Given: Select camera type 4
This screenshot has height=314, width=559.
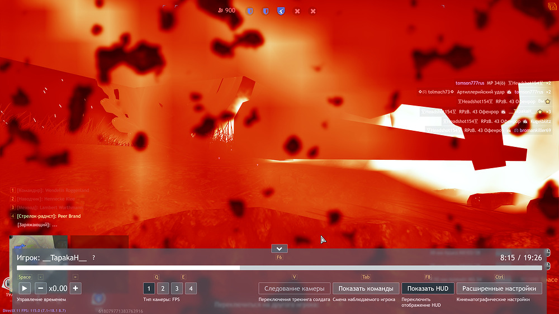Looking at the screenshot, I should pyautogui.click(x=191, y=288).
